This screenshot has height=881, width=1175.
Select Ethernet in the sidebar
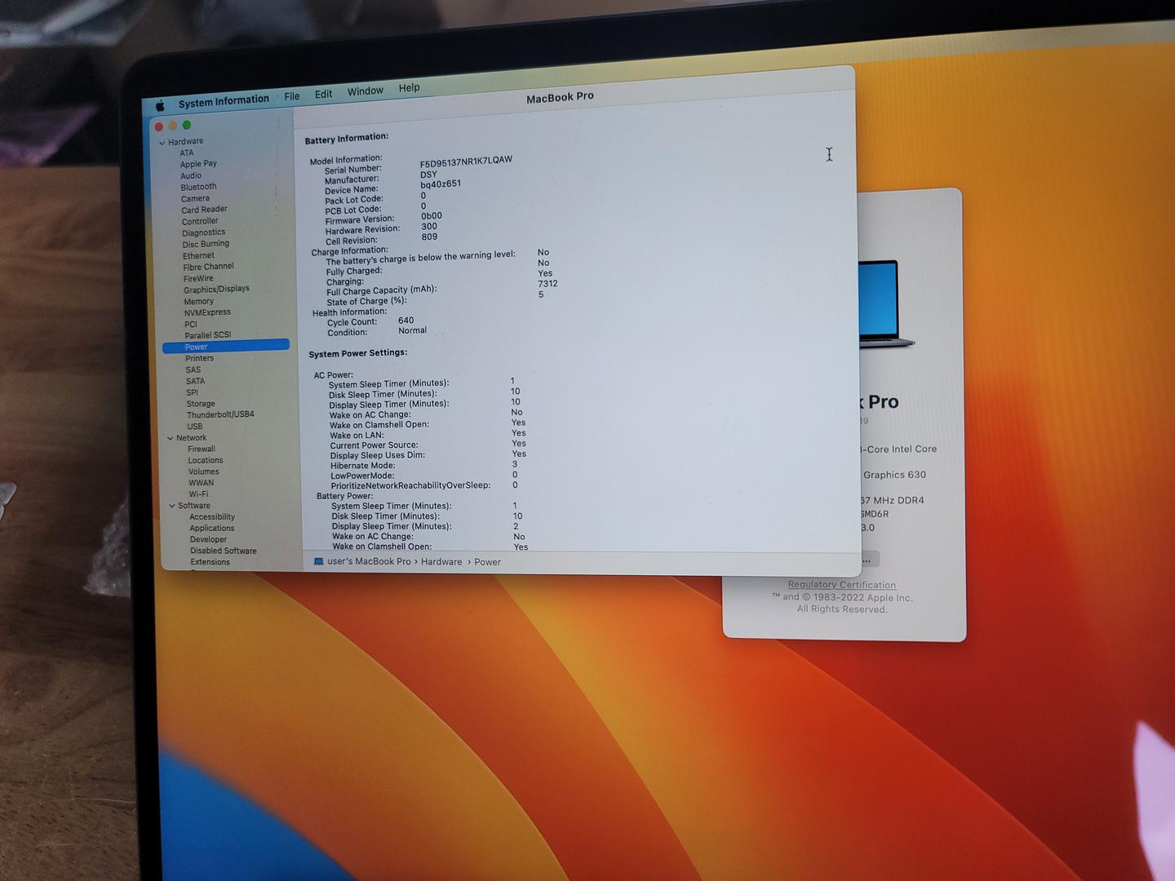click(x=198, y=255)
